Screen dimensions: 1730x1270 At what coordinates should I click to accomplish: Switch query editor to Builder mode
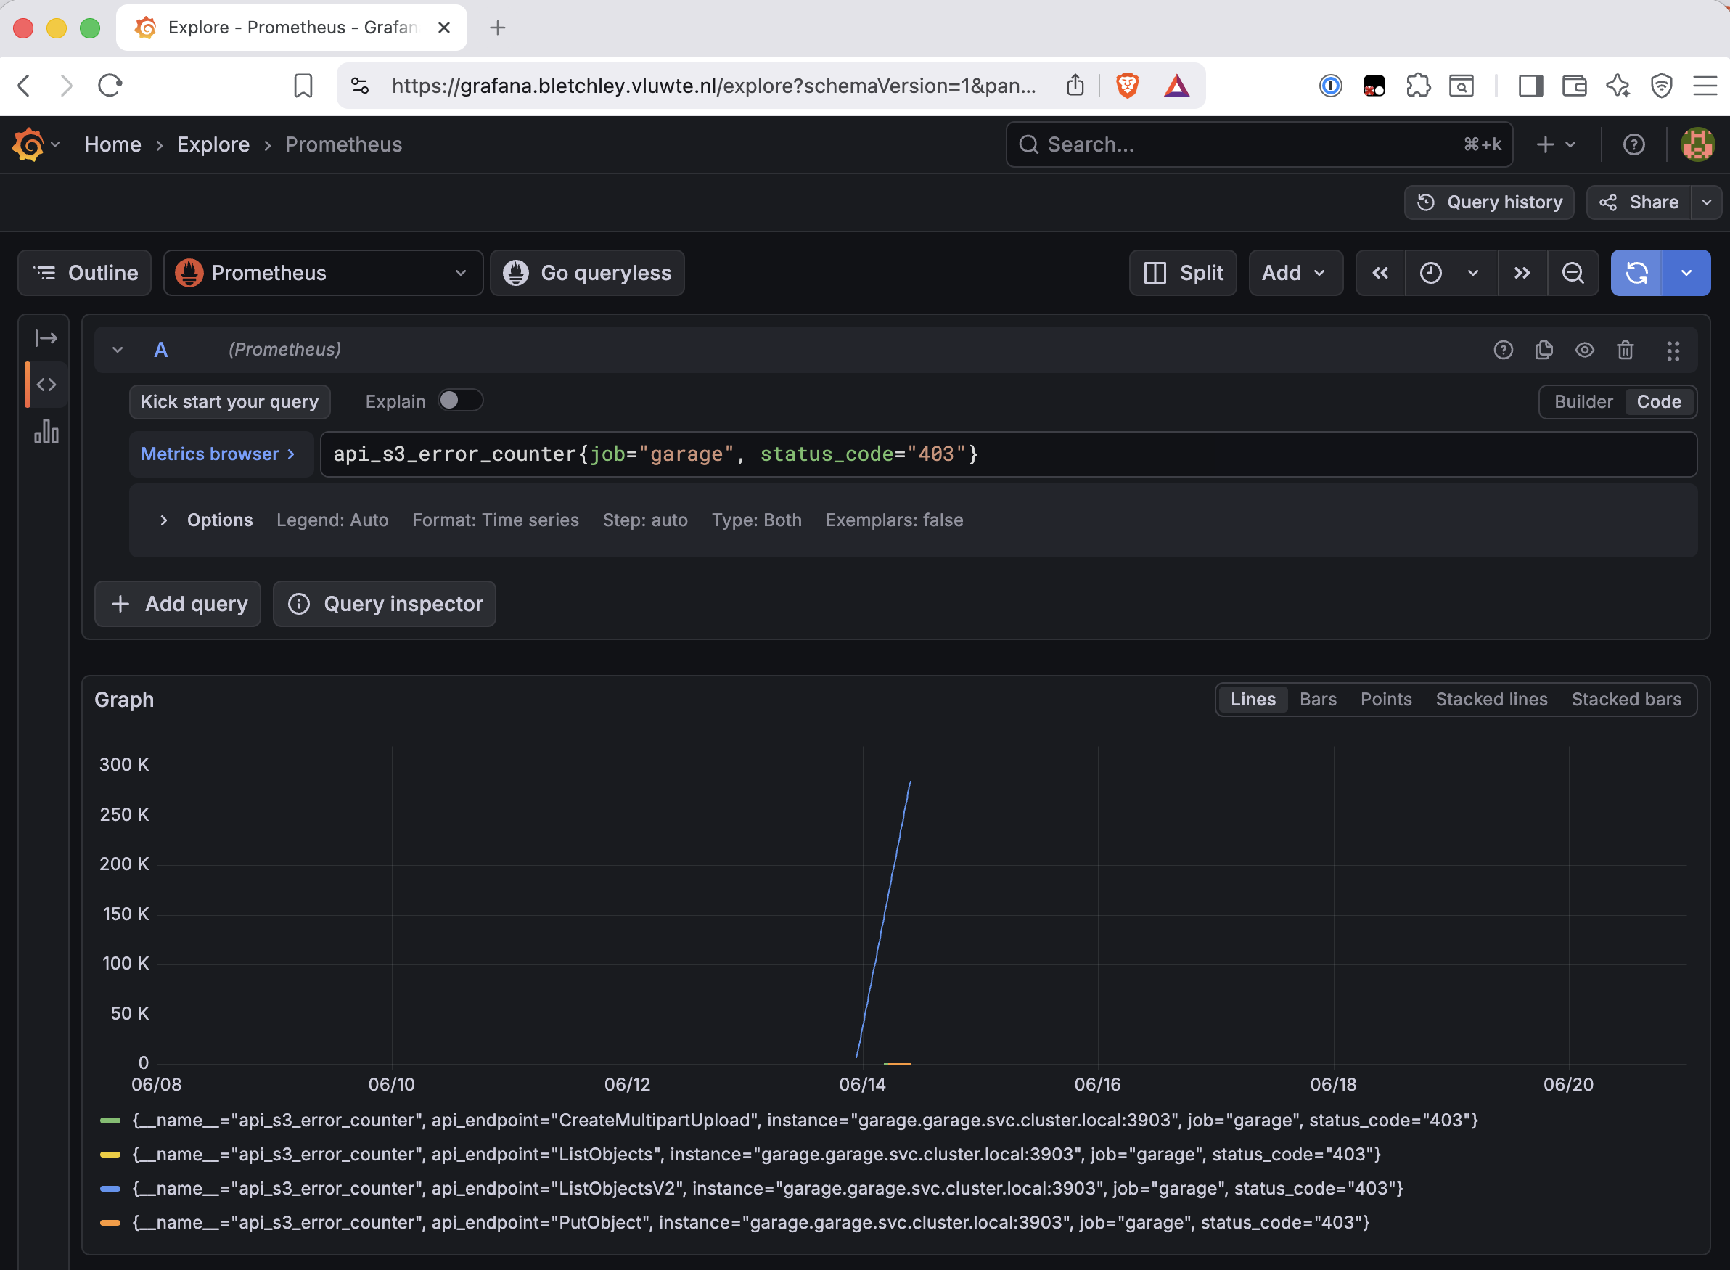point(1583,402)
